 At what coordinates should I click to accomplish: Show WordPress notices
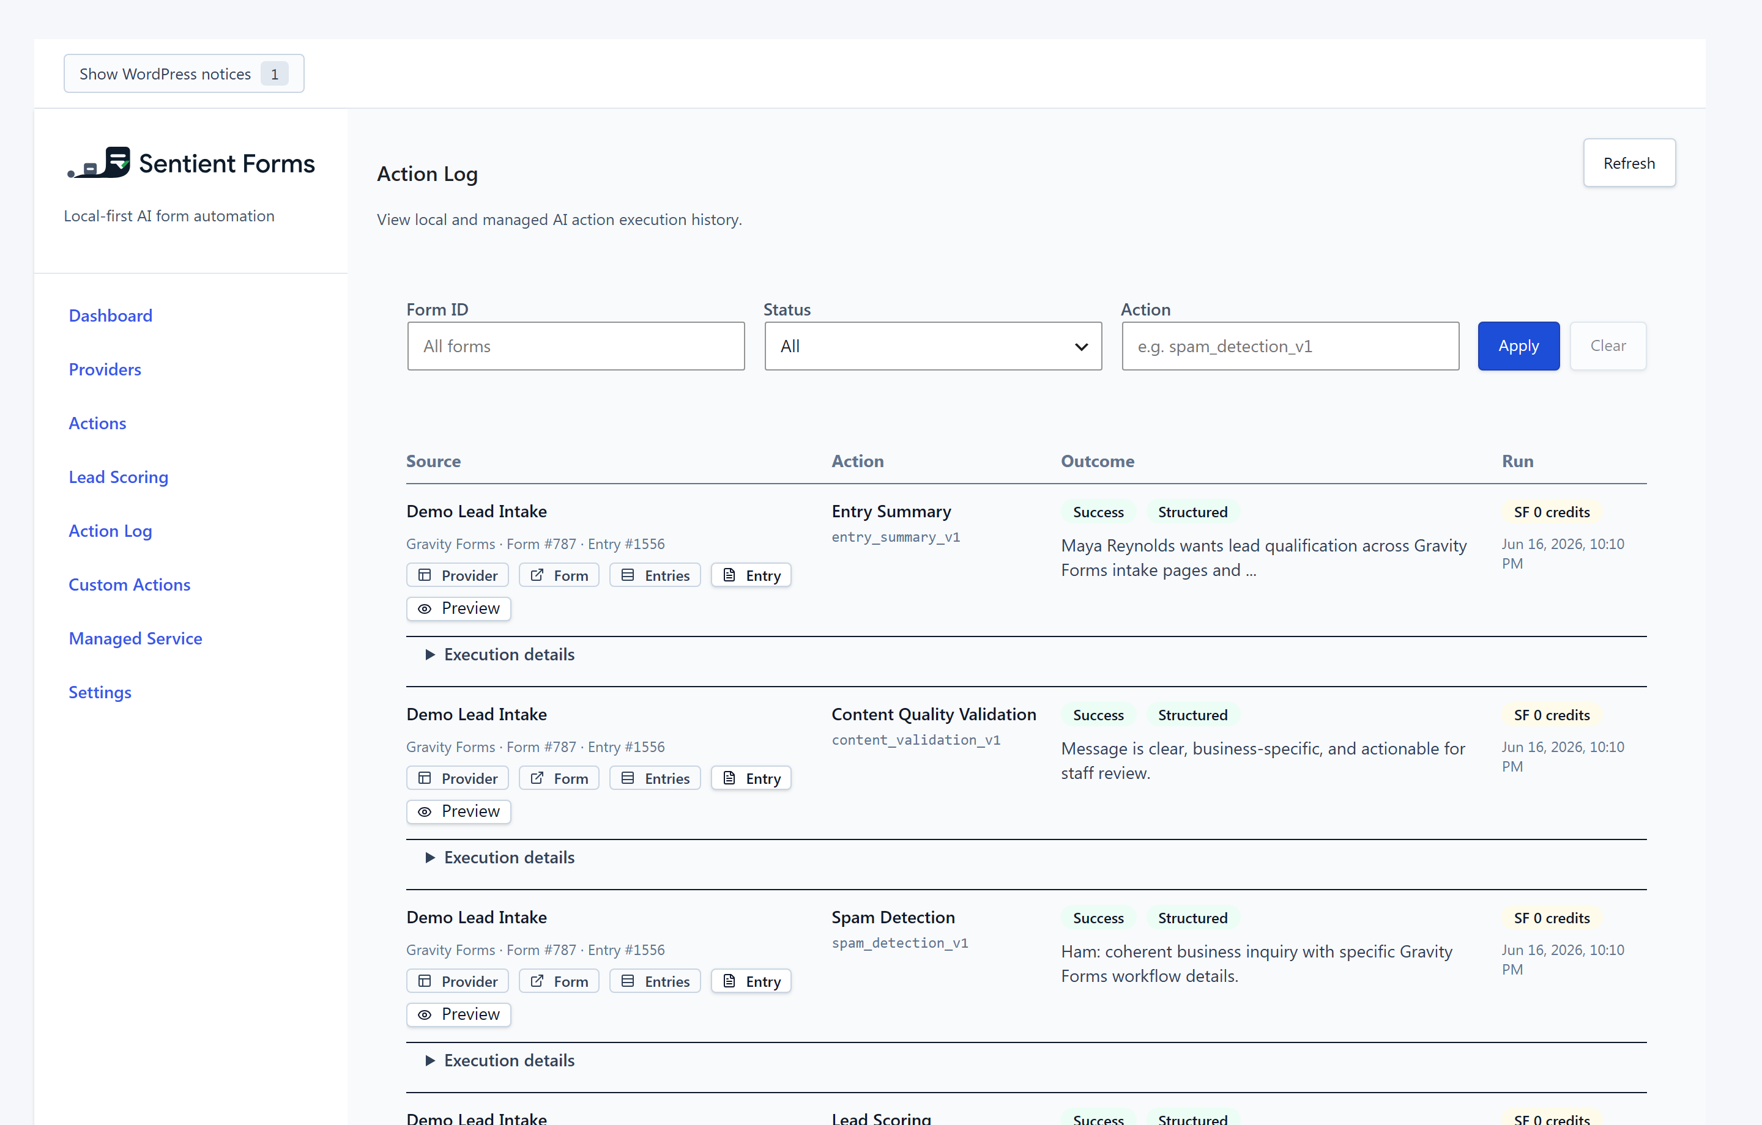184,73
